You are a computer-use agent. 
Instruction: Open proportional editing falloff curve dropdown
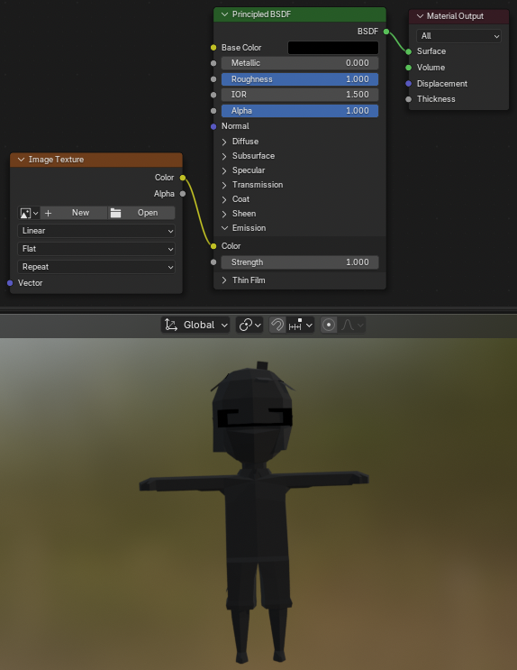[352, 325]
